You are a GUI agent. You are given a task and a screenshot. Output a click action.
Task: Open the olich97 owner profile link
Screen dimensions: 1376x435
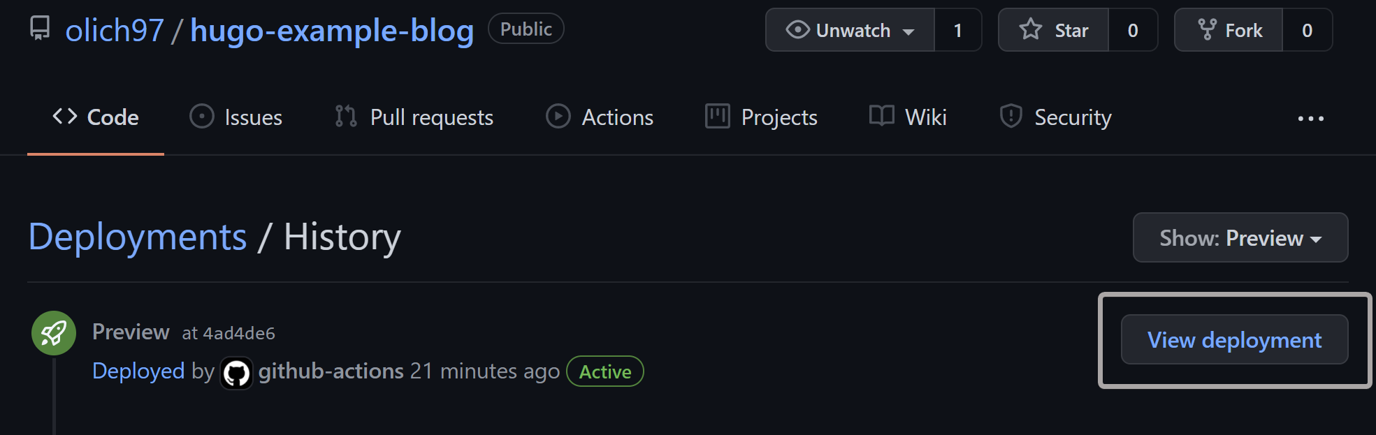pos(115,31)
